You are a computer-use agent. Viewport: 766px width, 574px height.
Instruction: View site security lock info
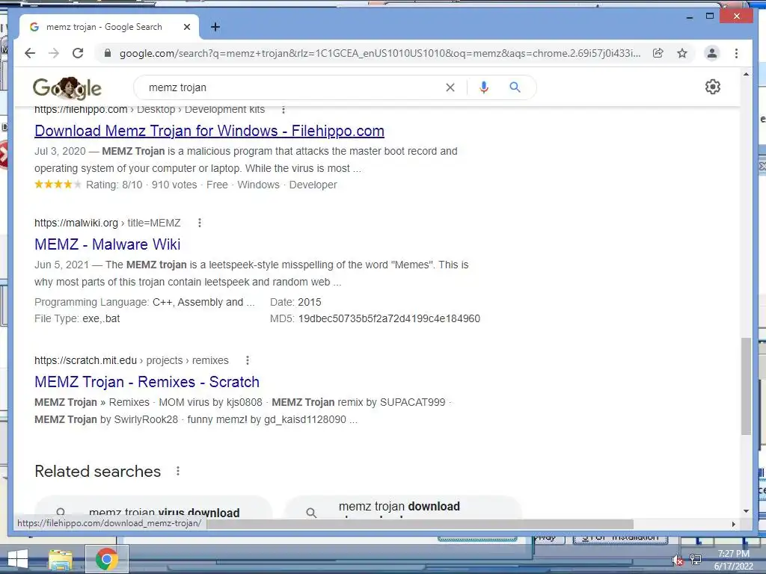pos(108,53)
